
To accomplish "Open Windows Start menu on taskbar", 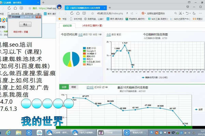I will tap(3, 132).
